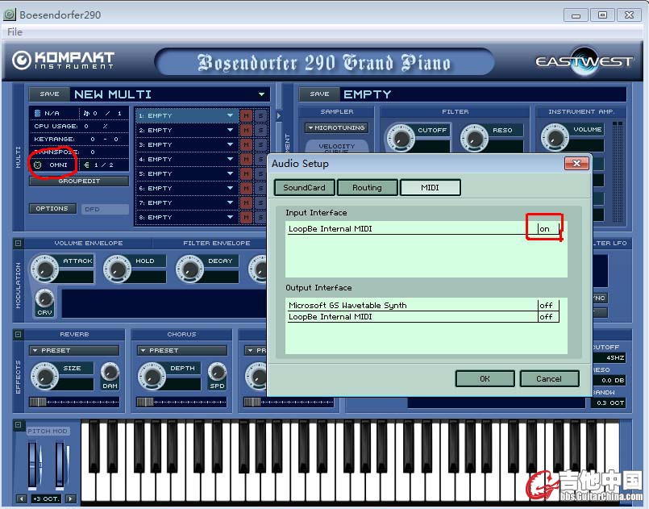Switch to the Routing tab
This screenshot has width=649, height=509.
pos(367,188)
